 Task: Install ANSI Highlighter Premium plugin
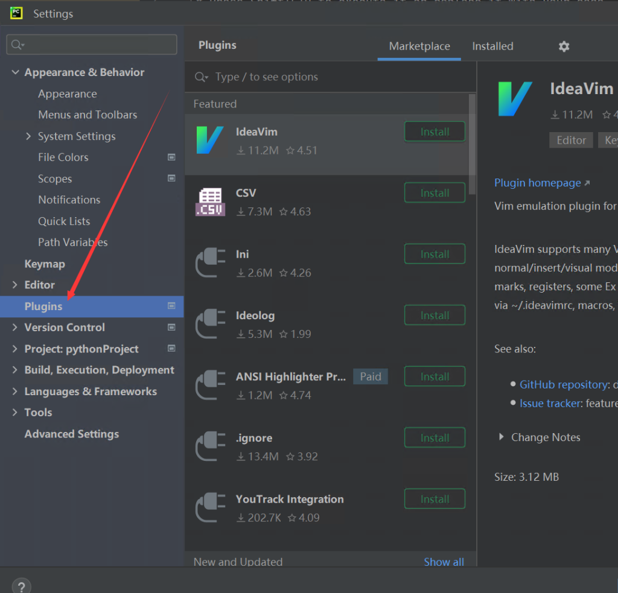pos(435,376)
